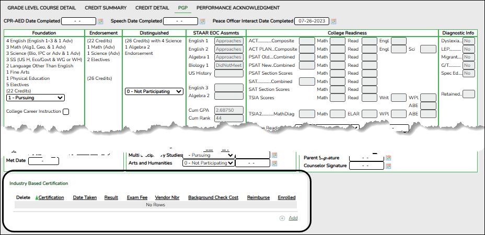Image resolution: width=485 pixels, height=235 pixels.
Task: Click PSAT New Combined field
Action: [307, 65]
